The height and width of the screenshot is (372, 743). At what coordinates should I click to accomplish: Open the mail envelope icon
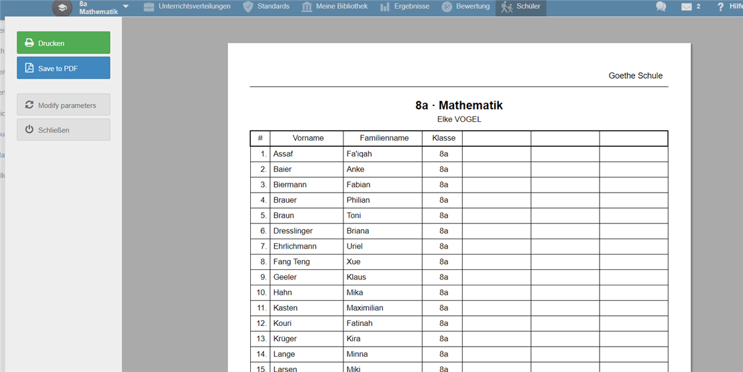(686, 7)
